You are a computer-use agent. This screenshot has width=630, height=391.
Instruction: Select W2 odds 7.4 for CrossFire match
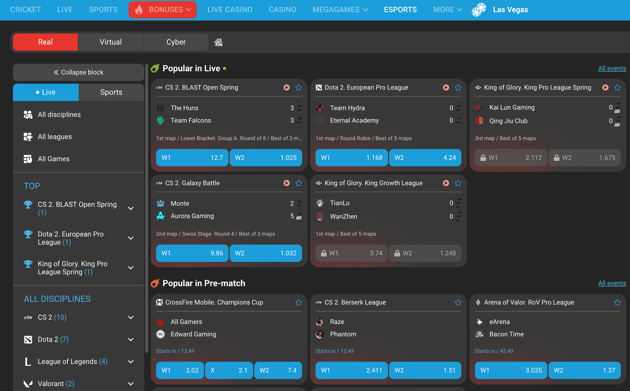278,370
